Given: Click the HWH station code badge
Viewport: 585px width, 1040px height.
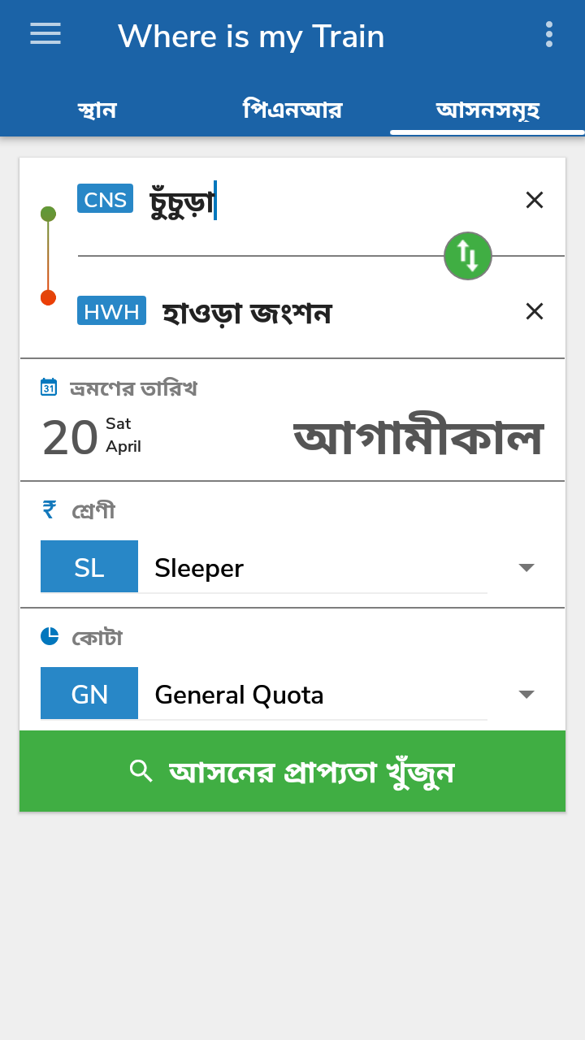Looking at the screenshot, I should 111,310.
